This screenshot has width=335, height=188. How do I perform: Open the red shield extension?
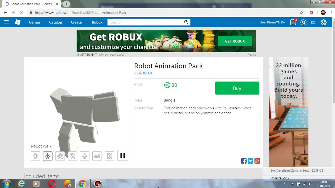[x=312, y=13]
